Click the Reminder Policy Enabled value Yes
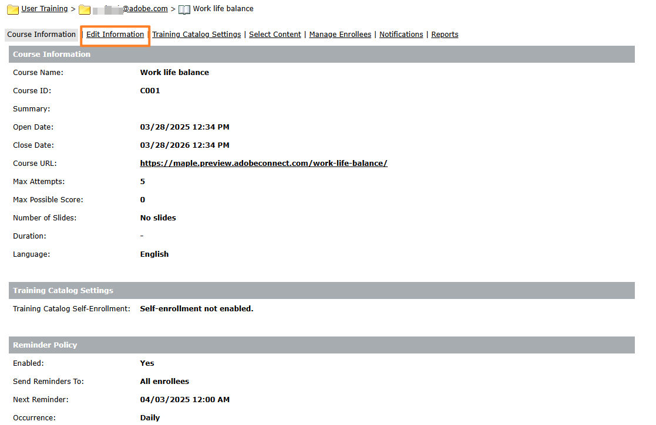Viewport: 656px width, 425px height. [147, 363]
